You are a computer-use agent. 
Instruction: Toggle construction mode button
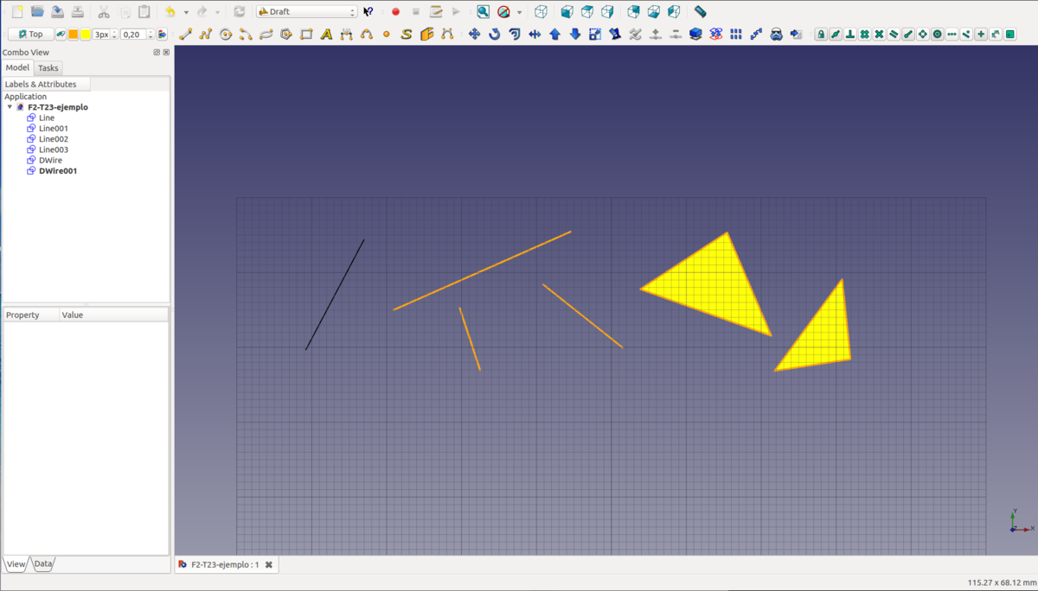pos(61,35)
